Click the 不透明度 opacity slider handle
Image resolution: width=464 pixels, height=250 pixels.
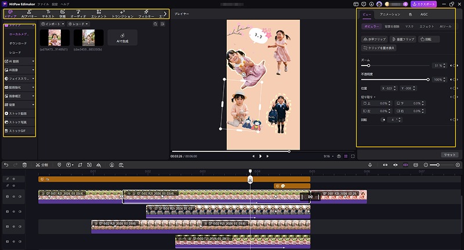(428, 79)
